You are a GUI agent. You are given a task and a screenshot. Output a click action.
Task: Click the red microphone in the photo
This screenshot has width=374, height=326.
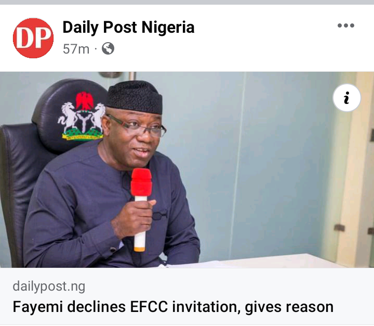pyautogui.click(x=141, y=182)
